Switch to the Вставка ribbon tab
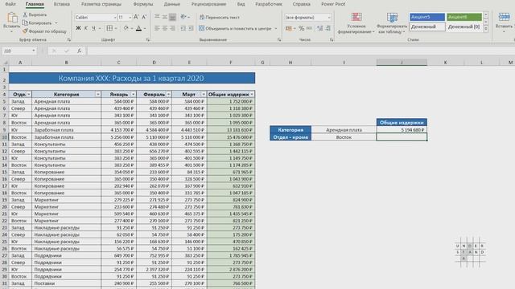The width and height of the screenshot is (515, 289). click(62, 4)
